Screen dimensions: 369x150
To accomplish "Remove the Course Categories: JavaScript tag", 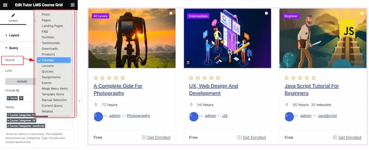I will coord(8,126).
